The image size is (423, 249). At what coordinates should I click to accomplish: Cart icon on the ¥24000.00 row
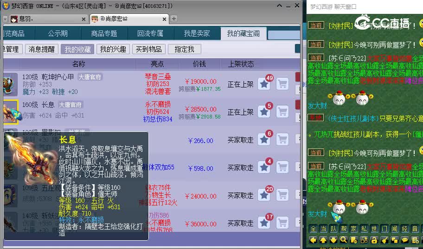[282, 195]
